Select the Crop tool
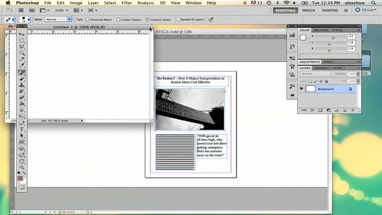 21,59
